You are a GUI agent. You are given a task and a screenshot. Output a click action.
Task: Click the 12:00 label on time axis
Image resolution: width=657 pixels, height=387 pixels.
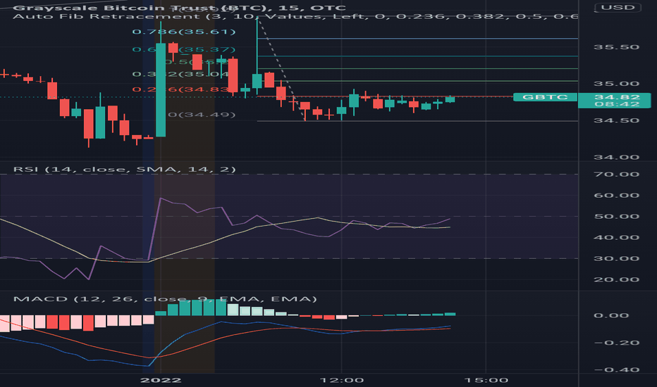(341, 380)
